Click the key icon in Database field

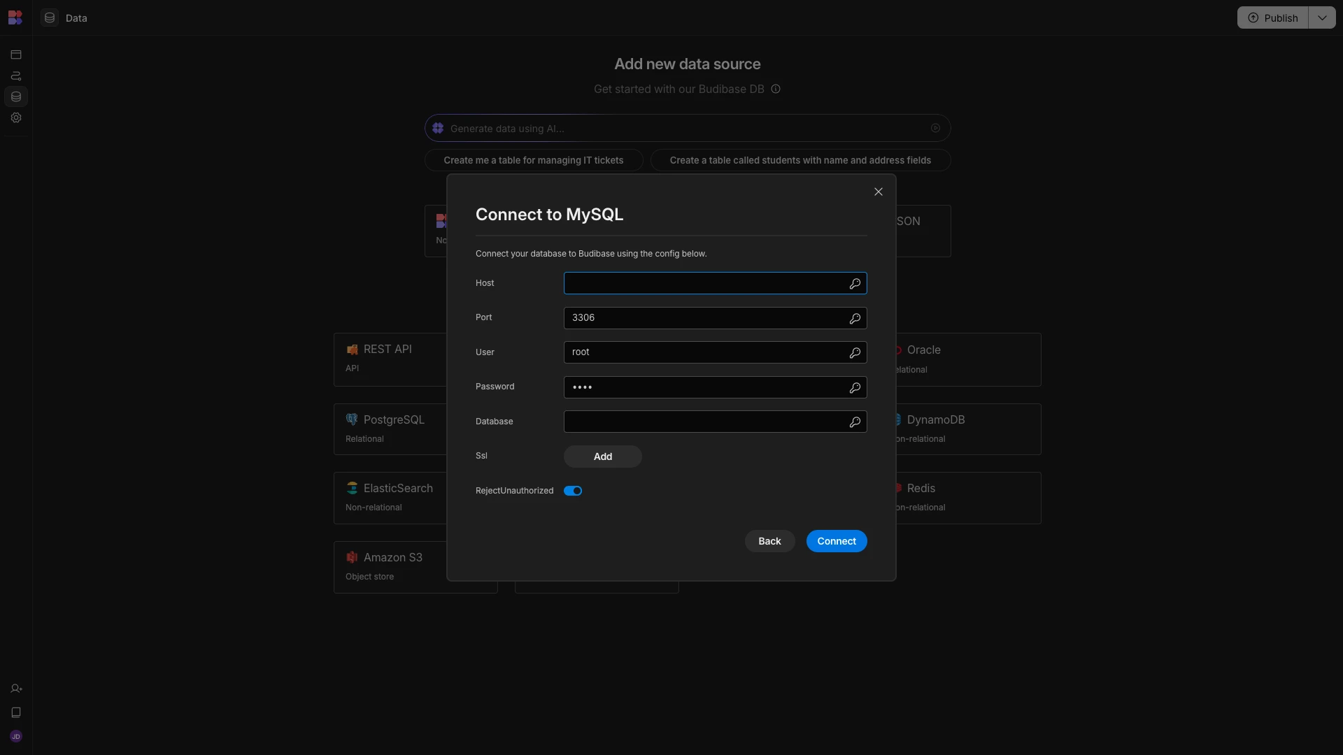(855, 422)
